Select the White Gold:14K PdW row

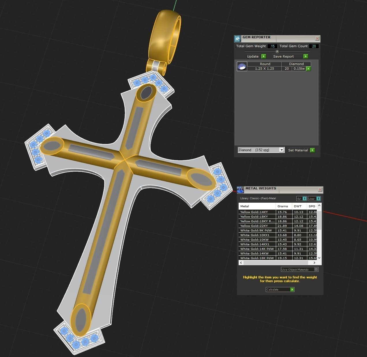coord(278,249)
